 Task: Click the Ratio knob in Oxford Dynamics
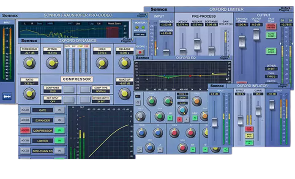(29, 94)
